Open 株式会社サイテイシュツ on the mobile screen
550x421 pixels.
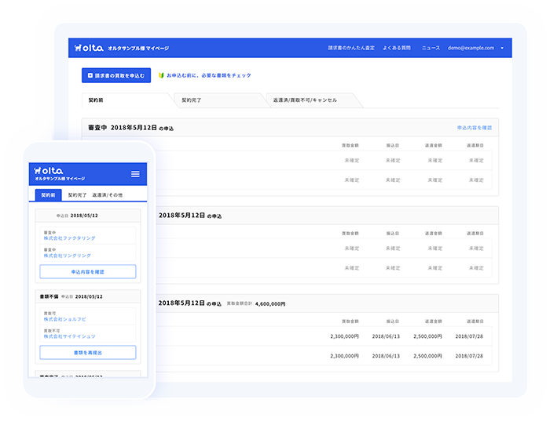(x=69, y=336)
